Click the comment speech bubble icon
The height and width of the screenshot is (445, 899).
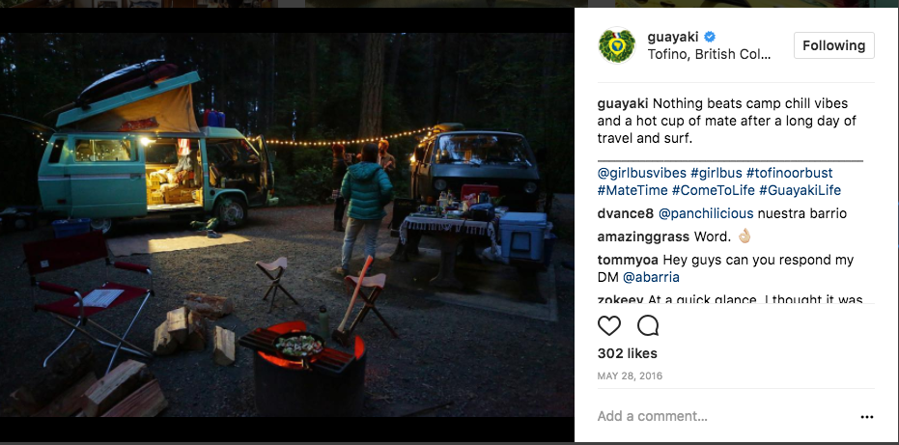point(648,325)
